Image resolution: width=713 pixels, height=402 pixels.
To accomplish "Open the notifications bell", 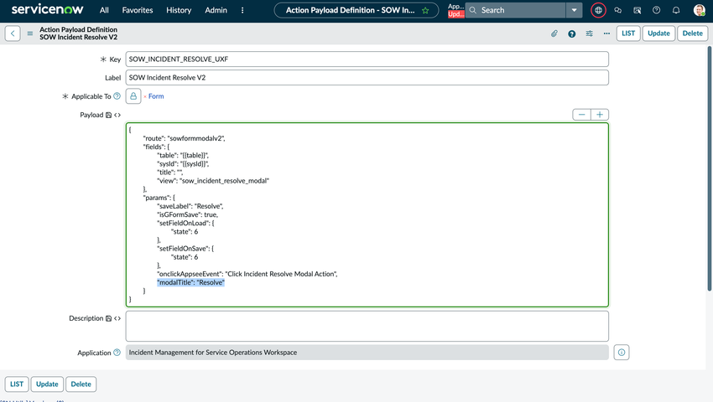I will 676,10.
